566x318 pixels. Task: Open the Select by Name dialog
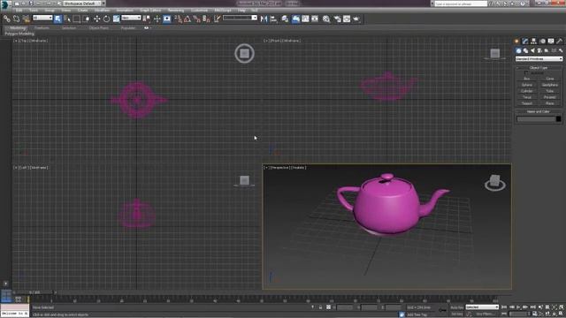[x=67, y=19]
